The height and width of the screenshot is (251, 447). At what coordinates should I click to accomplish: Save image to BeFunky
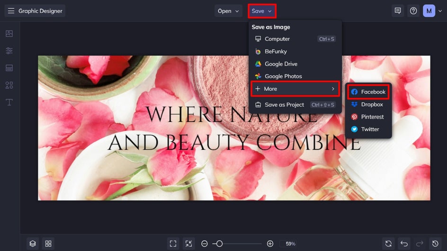coord(295,52)
